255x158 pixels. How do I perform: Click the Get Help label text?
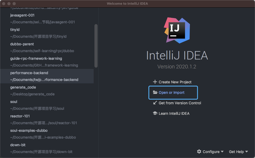(236, 152)
